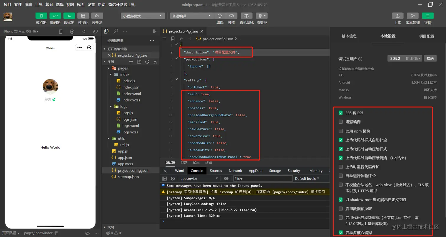The height and width of the screenshot is (237, 446).
Task: Collapse the utils folder in the tree
Action: click(x=108, y=138)
